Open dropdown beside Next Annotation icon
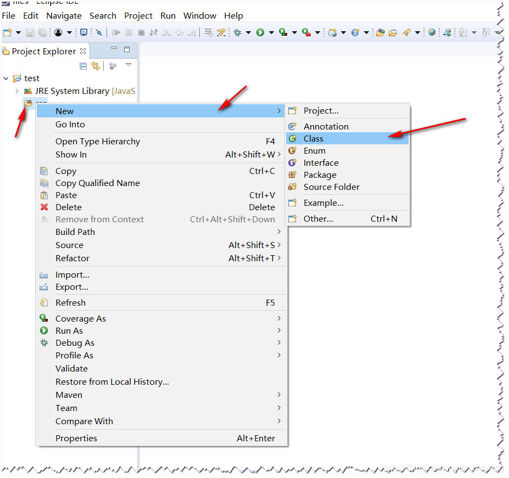 [x=474, y=32]
